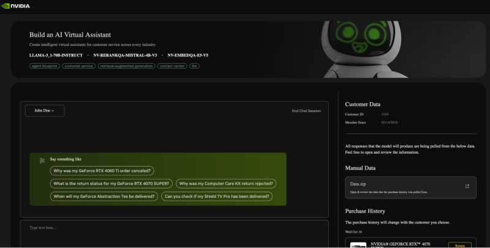Click the NVIDIA GEFORCE RTX 4070 product thumbnail
490x248 pixels.
[x=358, y=245]
